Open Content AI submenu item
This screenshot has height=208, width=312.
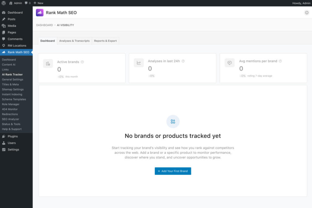pos(9,64)
